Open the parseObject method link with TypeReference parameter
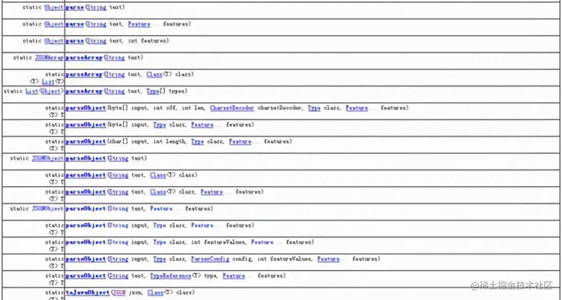 coord(86,276)
